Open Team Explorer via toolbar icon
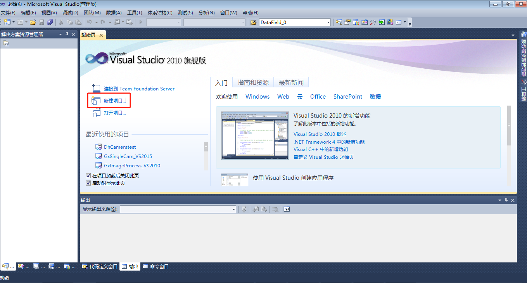 tap(356, 22)
